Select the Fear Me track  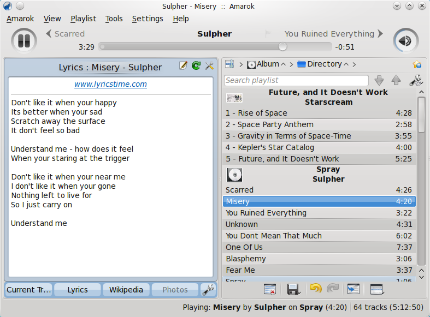pyautogui.click(x=319, y=270)
